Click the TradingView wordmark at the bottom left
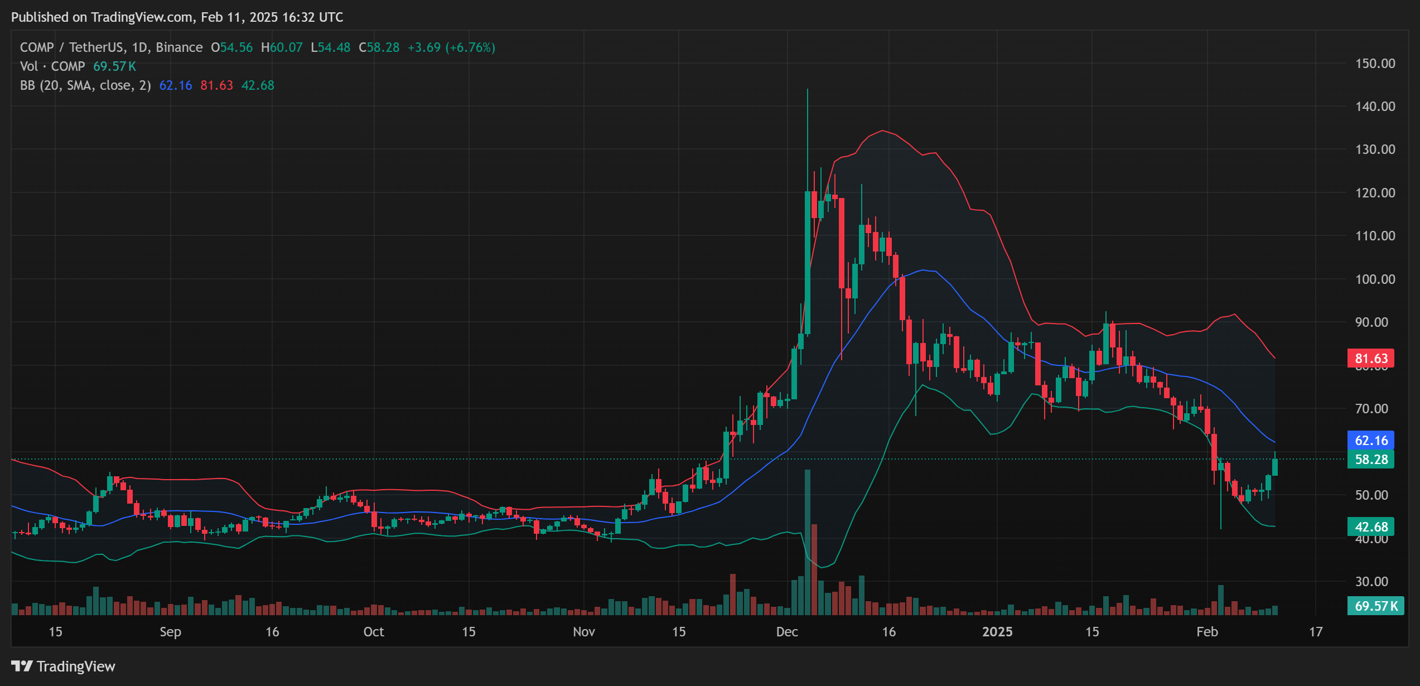The width and height of the screenshot is (1420, 686). tap(76, 666)
